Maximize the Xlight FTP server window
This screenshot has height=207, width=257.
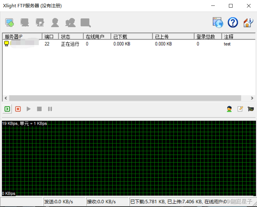tap(231, 6)
